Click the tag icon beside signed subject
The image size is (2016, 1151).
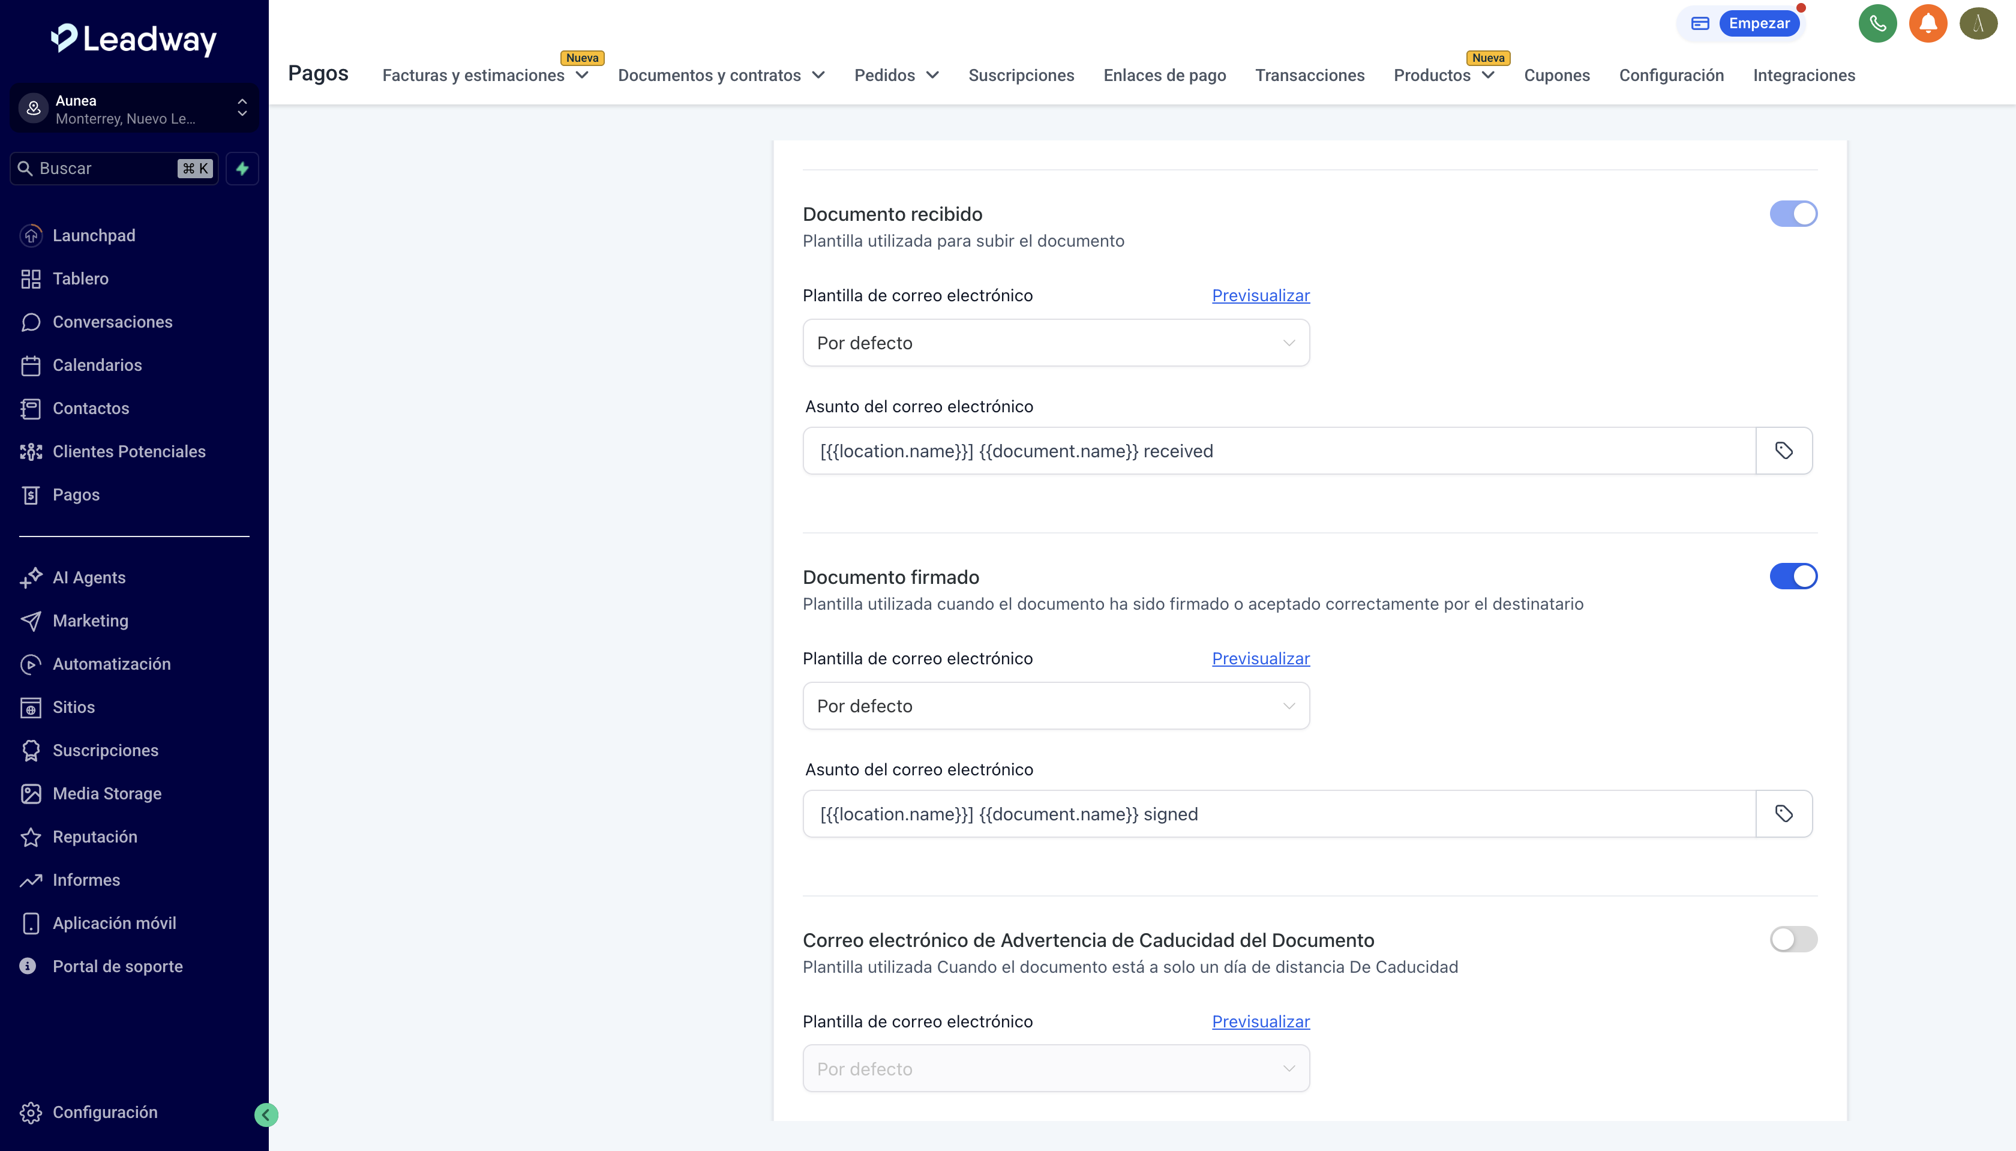(x=1784, y=814)
